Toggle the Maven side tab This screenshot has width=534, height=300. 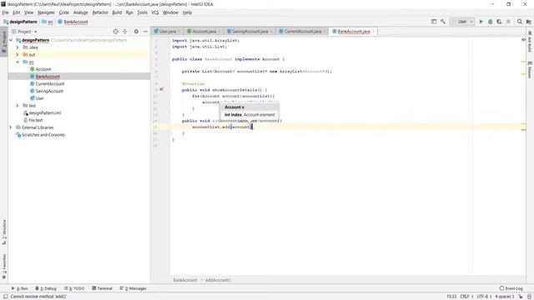[x=530, y=70]
